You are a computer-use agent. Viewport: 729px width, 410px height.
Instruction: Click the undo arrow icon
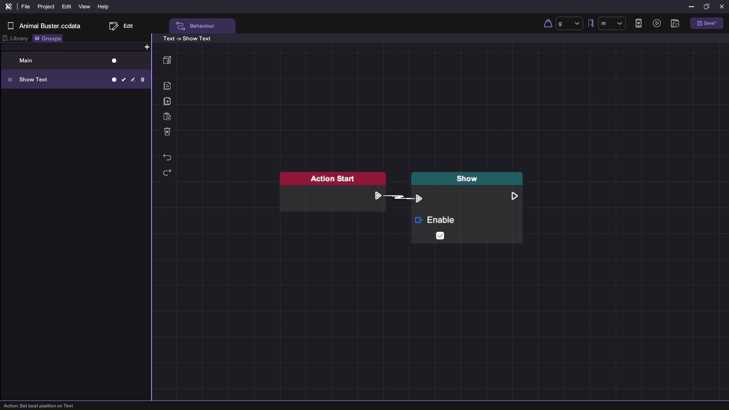click(167, 157)
